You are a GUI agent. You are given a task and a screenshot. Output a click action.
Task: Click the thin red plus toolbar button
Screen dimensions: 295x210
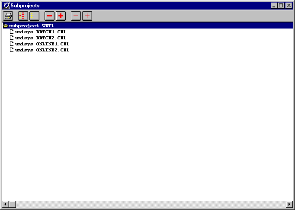pos(87,16)
